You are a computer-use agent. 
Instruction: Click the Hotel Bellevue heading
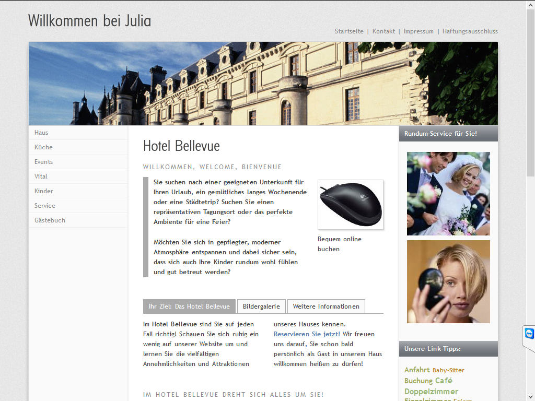click(x=181, y=146)
